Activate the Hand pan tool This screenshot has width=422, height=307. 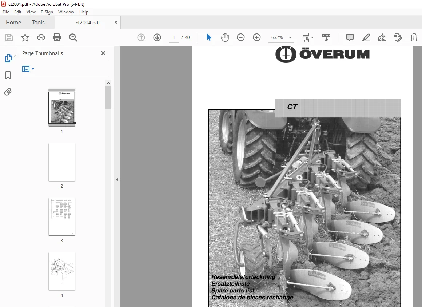coord(225,37)
